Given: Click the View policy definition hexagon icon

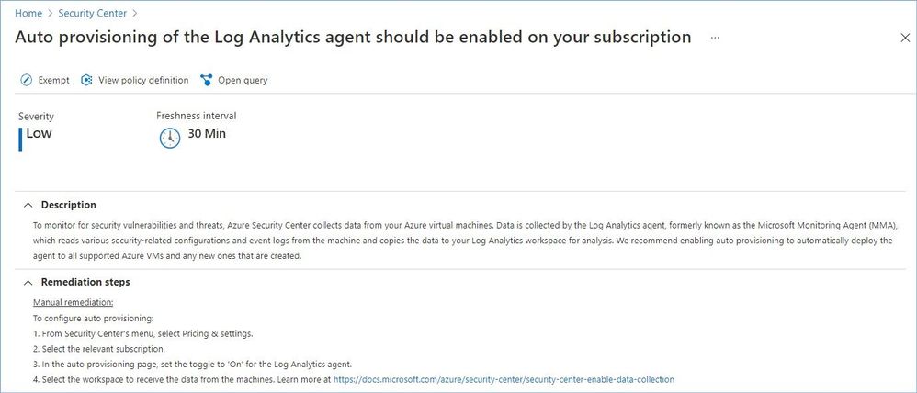Looking at the screenshot, I should click(x=87, y=81).
